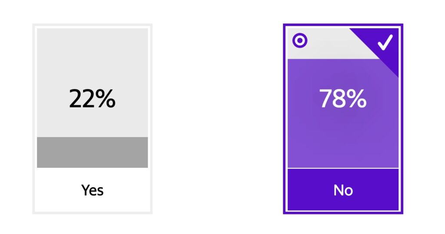Click empty light gray area above 22%

(x=92, y=57)
